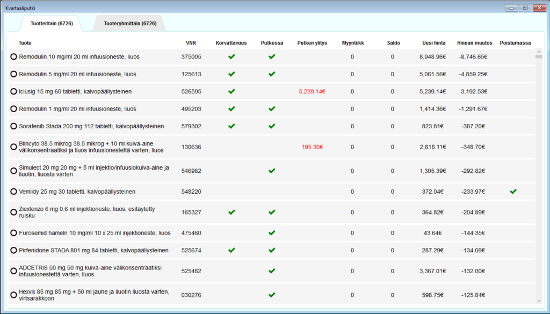Select the Blincyto 38.5 mikrog radio button
The width and height of the screenshot is (550, 314).
(x=13, y=147)
